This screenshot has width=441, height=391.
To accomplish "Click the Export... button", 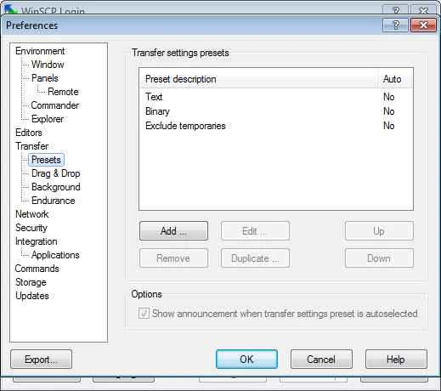I will 41,360.
